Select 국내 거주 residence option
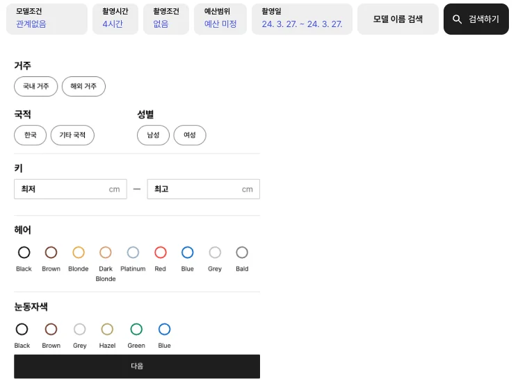Image resolution: width=518 pixels, height=388 pixels. coord(36,87)
